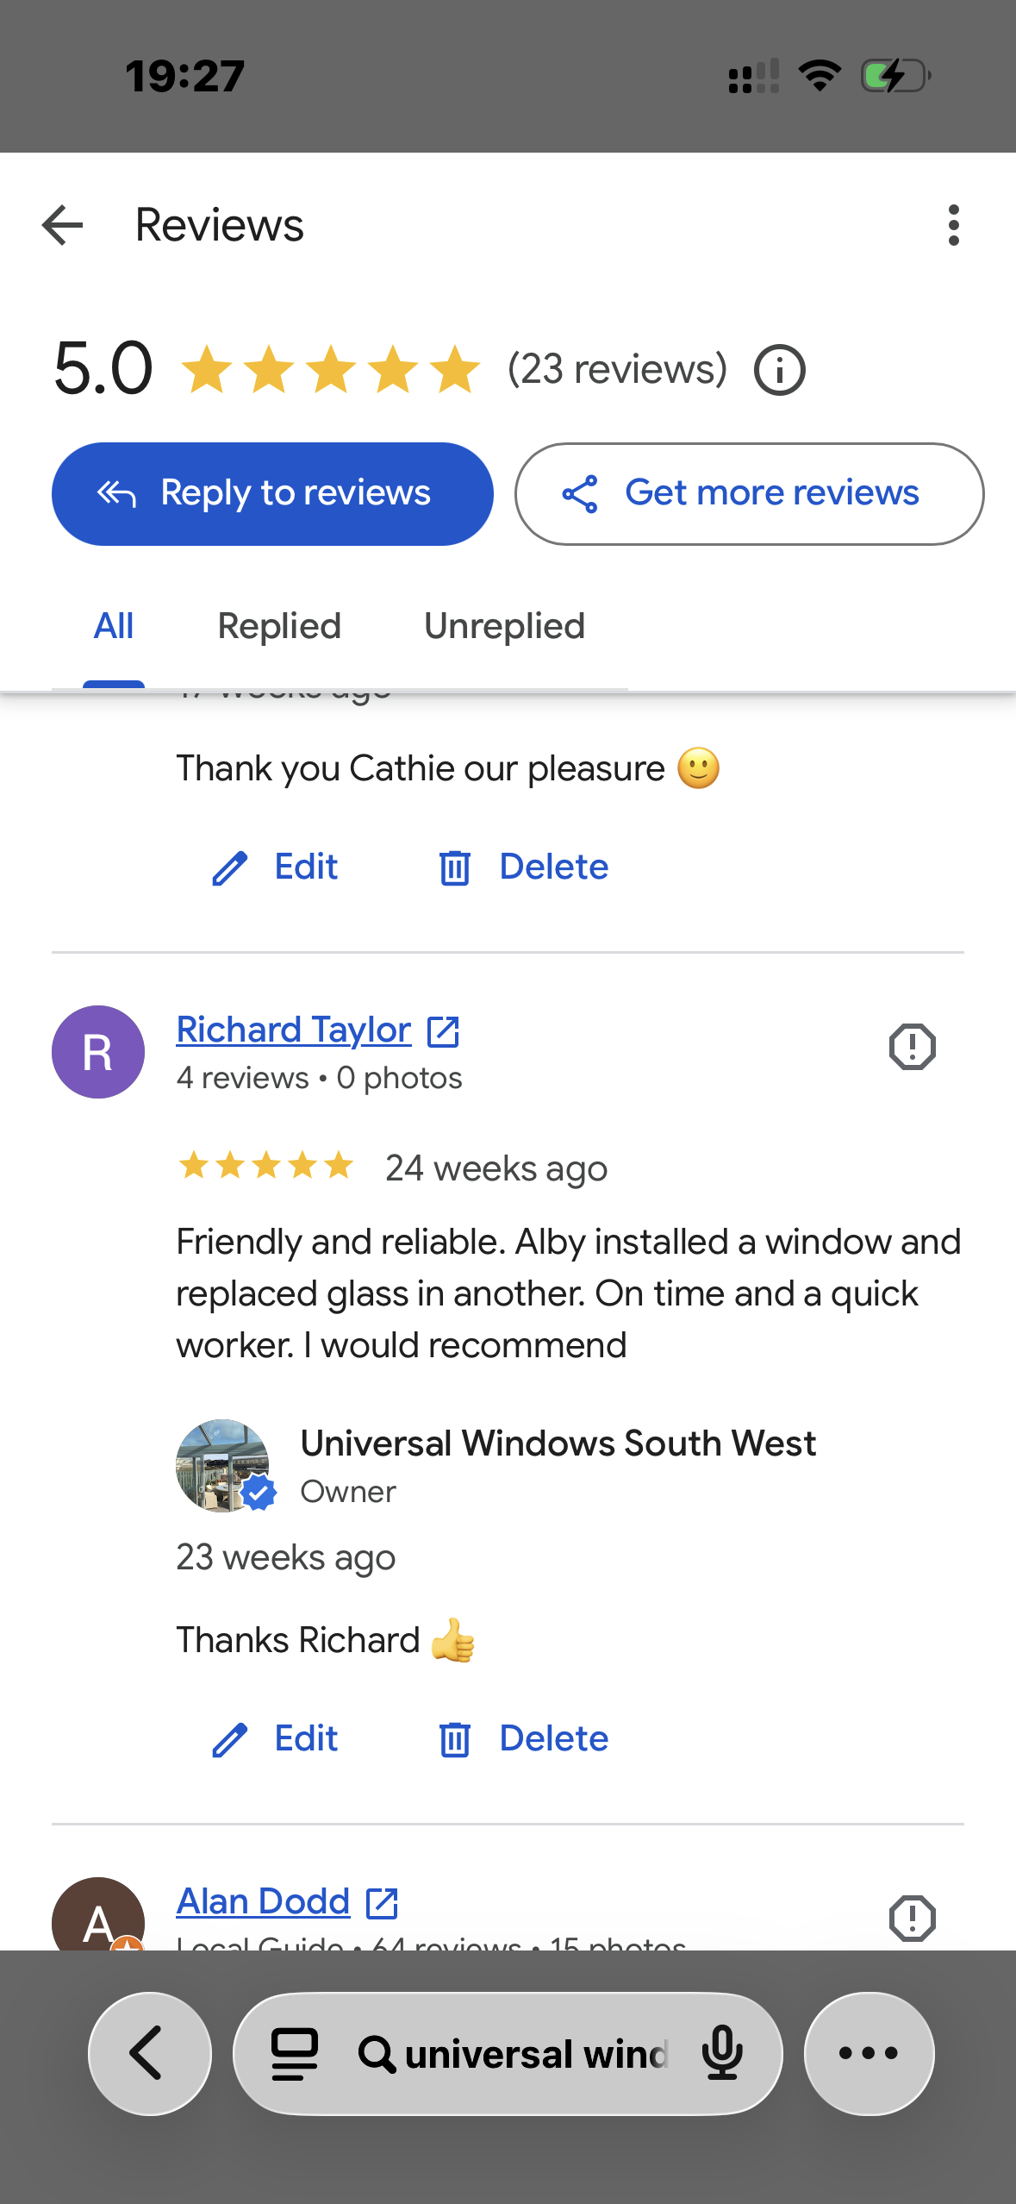Delete the reply to Cathie
The image size is (1016, 2204).
(523, 867)
